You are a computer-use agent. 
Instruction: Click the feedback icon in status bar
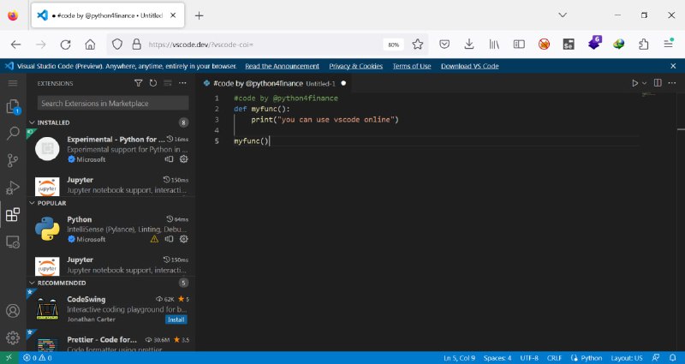click(x=656, y=358)
